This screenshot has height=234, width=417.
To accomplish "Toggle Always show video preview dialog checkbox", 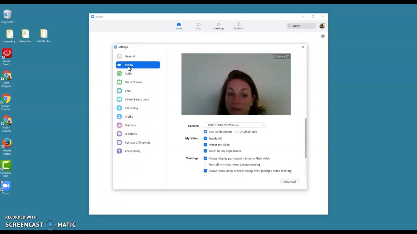I will [205, 171].
